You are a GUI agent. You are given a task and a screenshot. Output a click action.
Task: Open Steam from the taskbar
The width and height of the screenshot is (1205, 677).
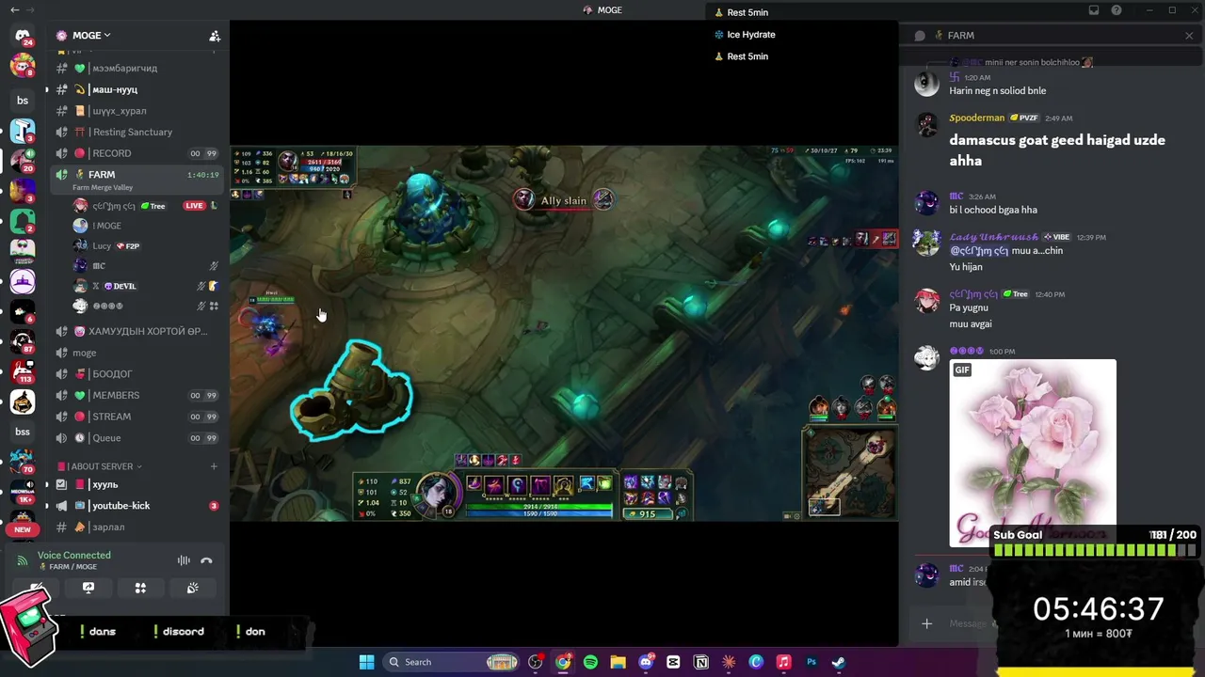pyautogui.click(x=838, y=662)
